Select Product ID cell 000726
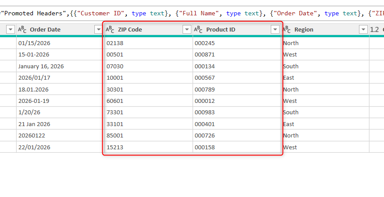 pyautogui.click(x=237, y=135)
